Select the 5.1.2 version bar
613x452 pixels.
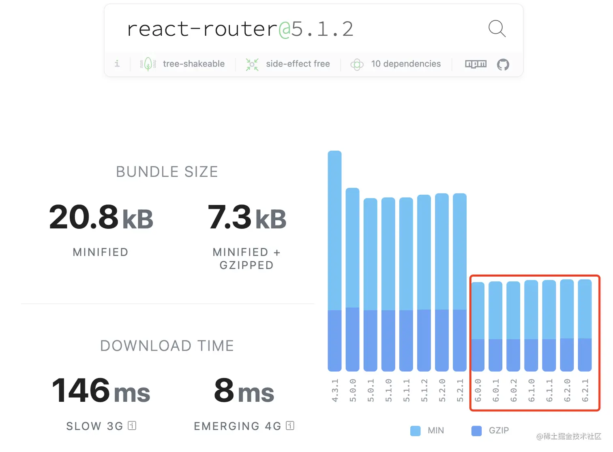tap(424, 283)
